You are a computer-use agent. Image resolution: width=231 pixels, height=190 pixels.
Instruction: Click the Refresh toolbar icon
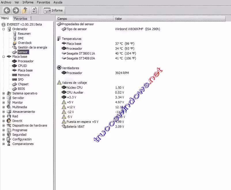tap(34, 10)
